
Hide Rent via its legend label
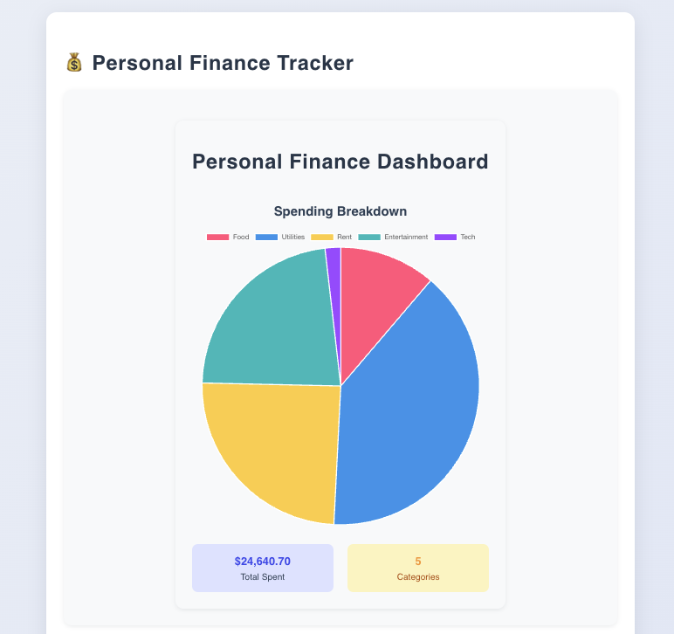(x=344, y=237)
